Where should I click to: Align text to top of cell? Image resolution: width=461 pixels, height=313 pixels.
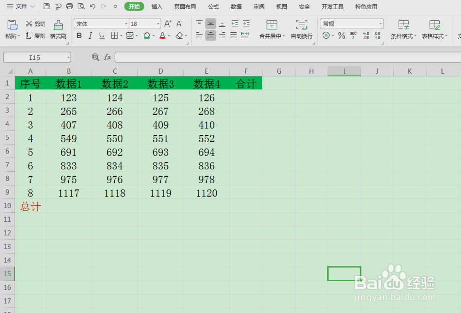coord(199,23)
